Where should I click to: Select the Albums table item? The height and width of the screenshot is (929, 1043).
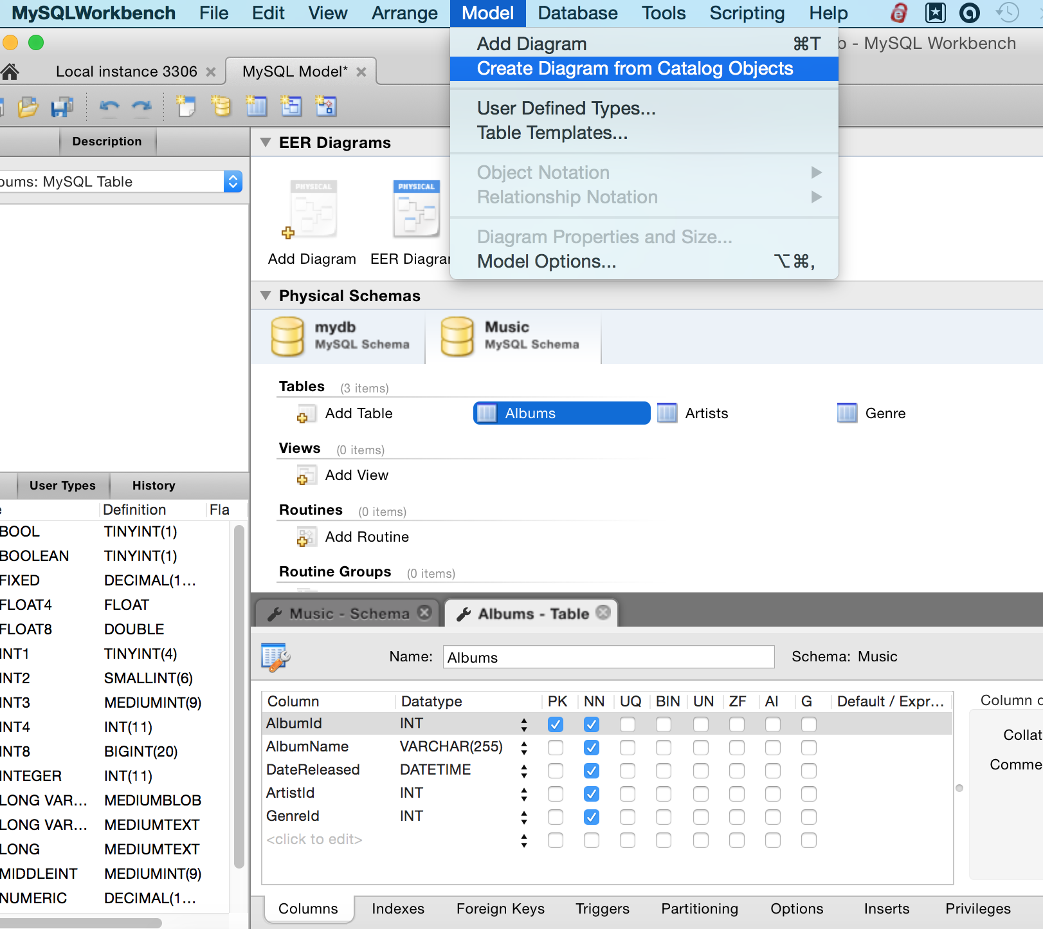[x=561, y=413]
